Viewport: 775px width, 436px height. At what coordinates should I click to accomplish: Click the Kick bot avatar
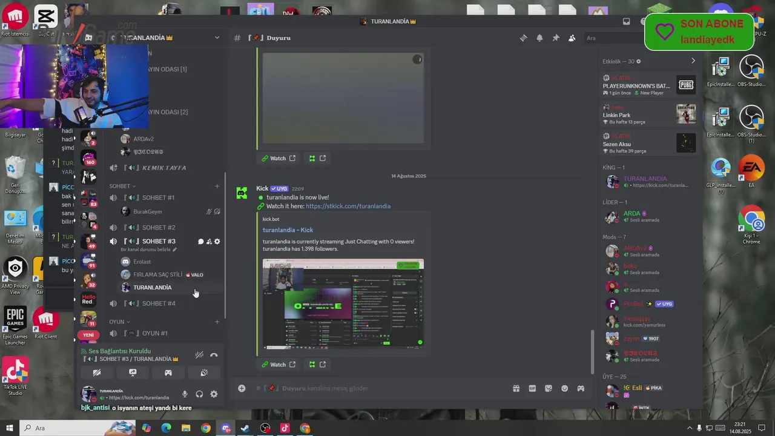[x=242, y=193]
